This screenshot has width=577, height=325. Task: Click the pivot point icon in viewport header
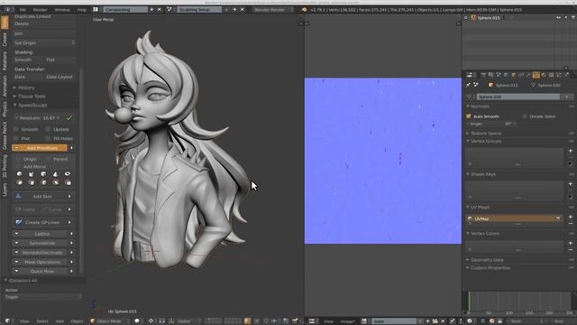click(x=151, y=321)
